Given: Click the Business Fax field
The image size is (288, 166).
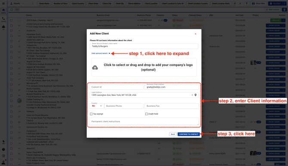Looking at the screenshot, I should pos(172,106).
